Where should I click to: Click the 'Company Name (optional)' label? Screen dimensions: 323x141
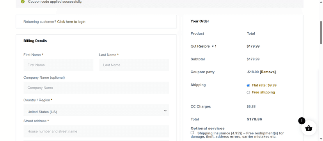(x=44, y=78)
